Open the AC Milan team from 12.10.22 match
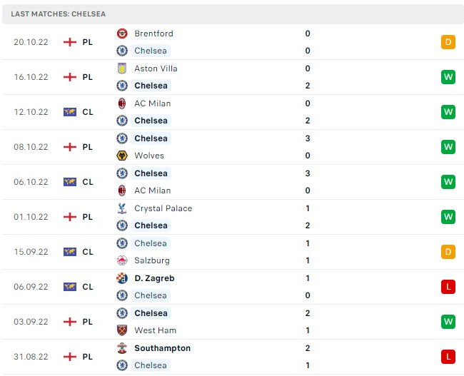This screenshot has height=376, width=464. [x=152, y=103]
